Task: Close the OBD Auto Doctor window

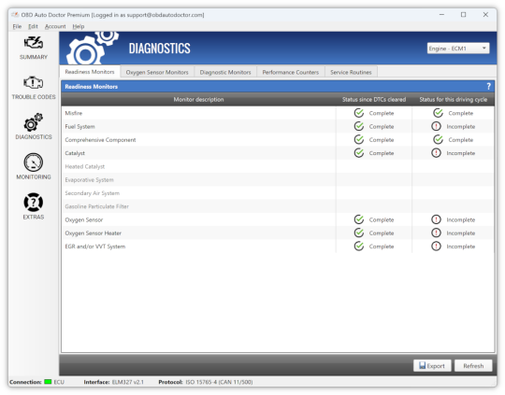Action: [x=485, y=15]
